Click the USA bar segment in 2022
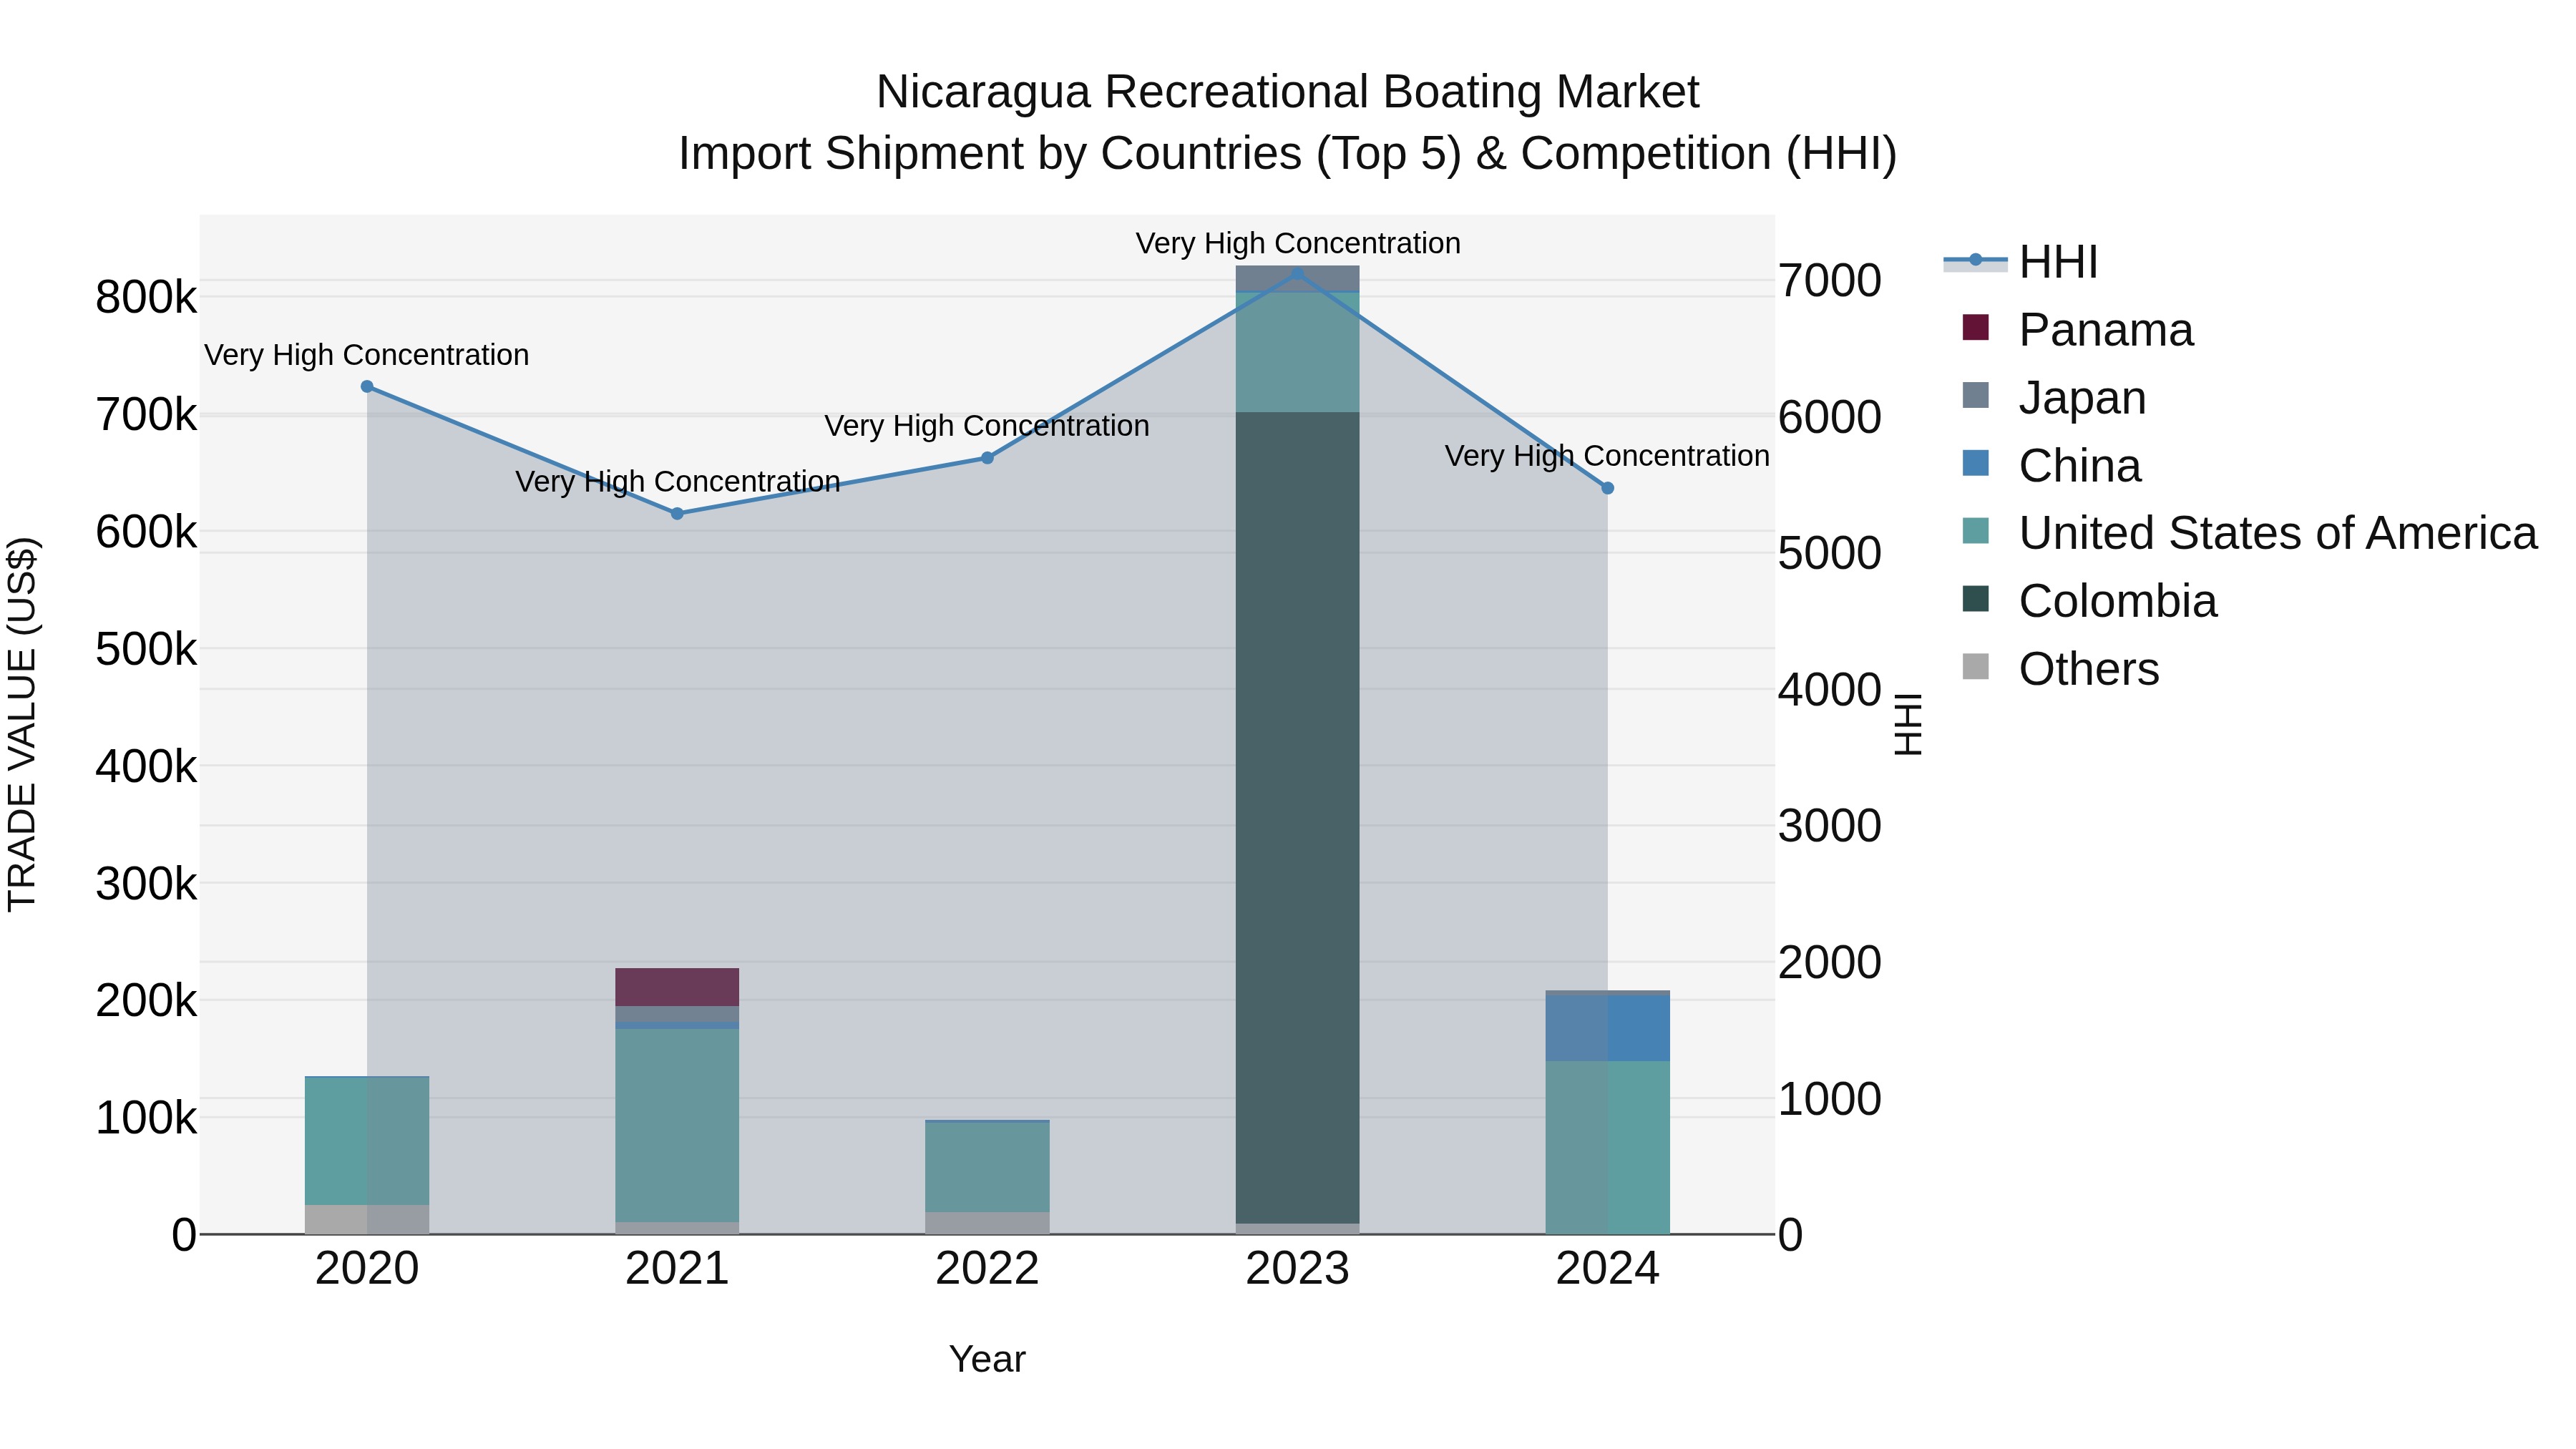Viewport: 2576px width, 1449px height. point(987,1167)
